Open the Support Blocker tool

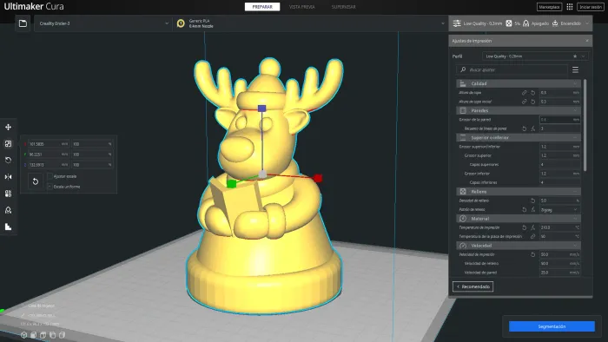(x=8, y=210)
